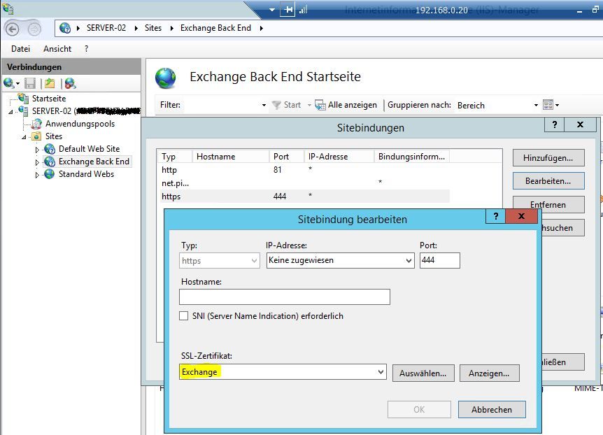Click the Start filter funnel button
This screenshot has height=435, width=603.
pos(286,105)
